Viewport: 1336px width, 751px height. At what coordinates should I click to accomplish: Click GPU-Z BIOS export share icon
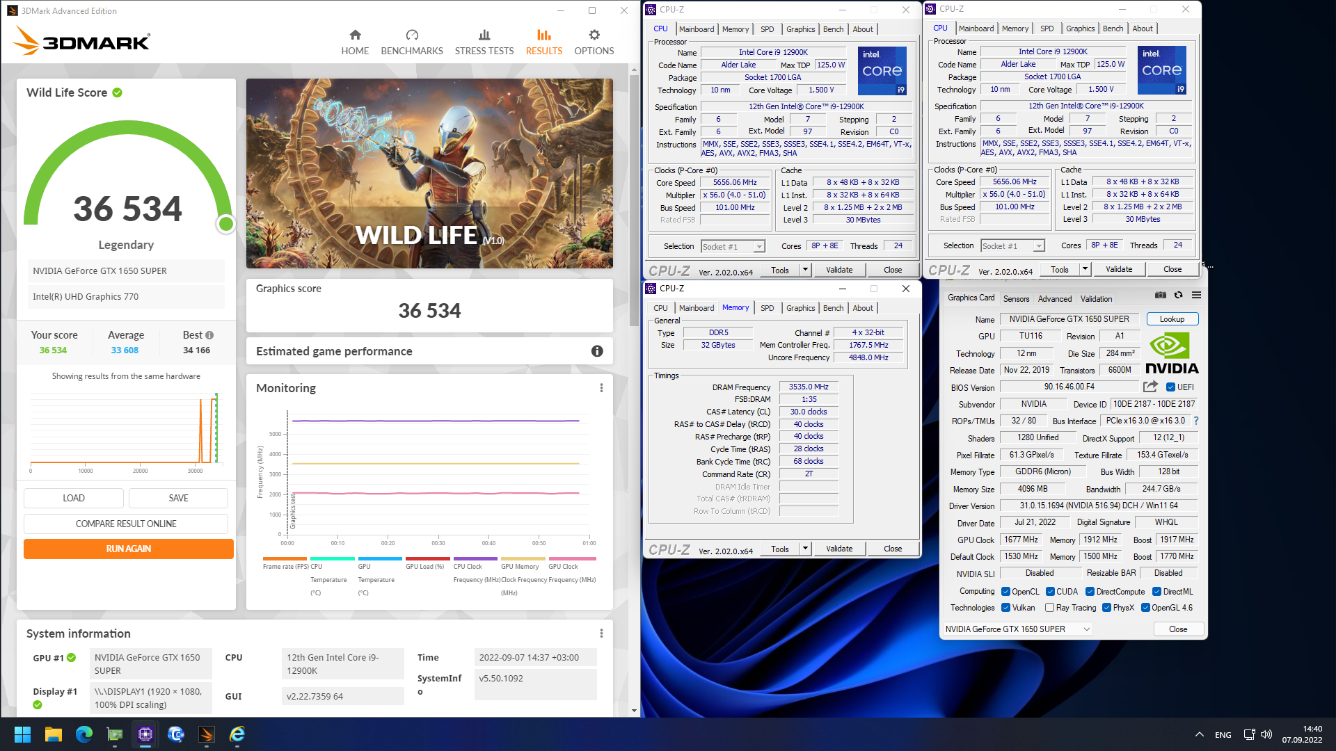1150,387
